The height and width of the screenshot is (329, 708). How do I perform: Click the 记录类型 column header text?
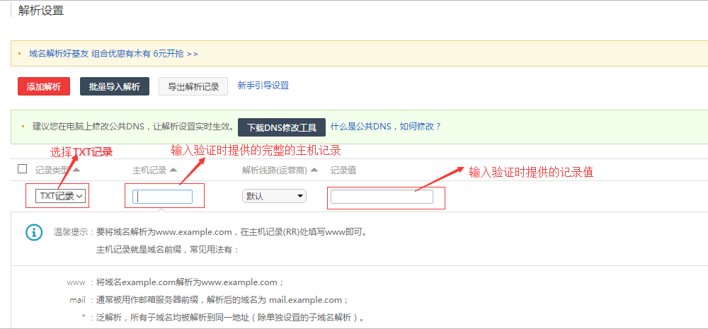[x=52, y=171]
